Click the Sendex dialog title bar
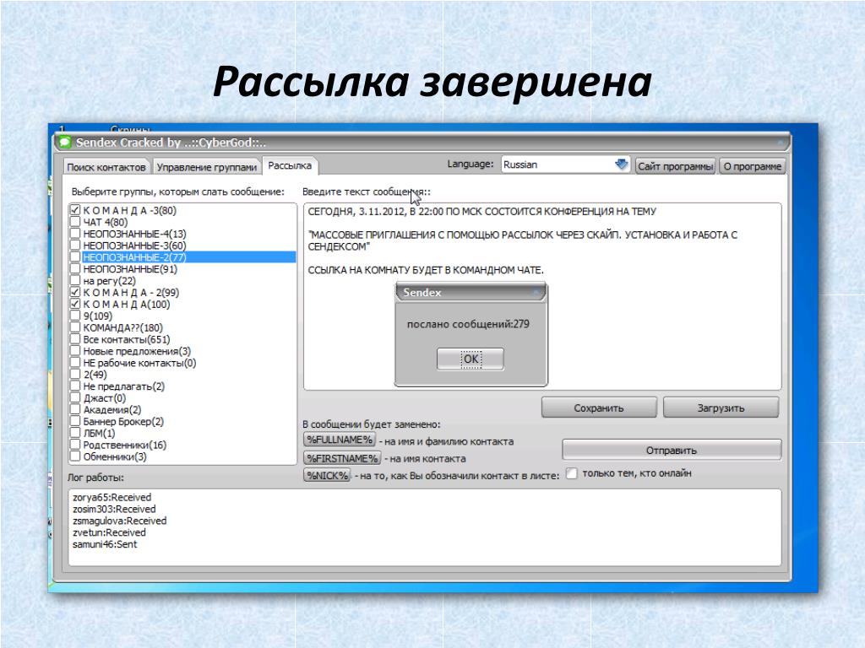 471,293
